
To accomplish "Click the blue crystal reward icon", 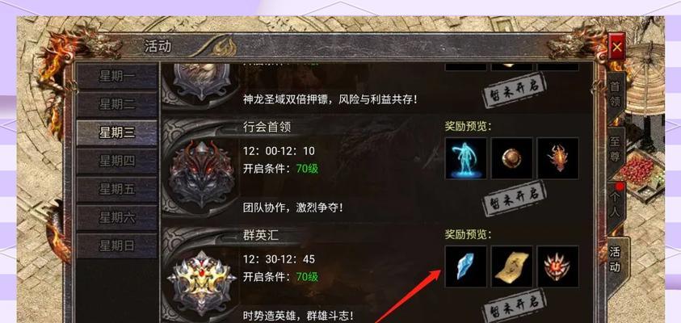I will (465, 266).
